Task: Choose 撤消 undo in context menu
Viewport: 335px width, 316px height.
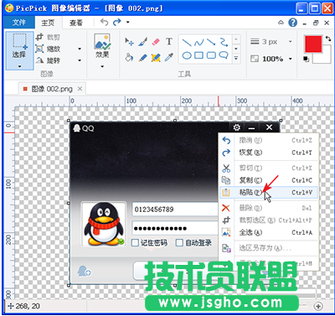Action: coord(268,140)
